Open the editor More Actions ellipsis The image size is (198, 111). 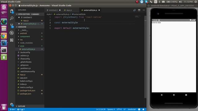(x=144, y=10)
